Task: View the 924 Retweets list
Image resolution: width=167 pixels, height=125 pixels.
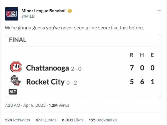Action: 17,120
